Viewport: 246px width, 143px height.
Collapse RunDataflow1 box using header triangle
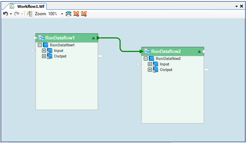(x=93, y=38)
